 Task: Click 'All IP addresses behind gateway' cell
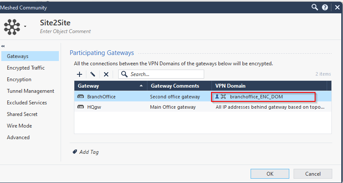tap(270, 107)
